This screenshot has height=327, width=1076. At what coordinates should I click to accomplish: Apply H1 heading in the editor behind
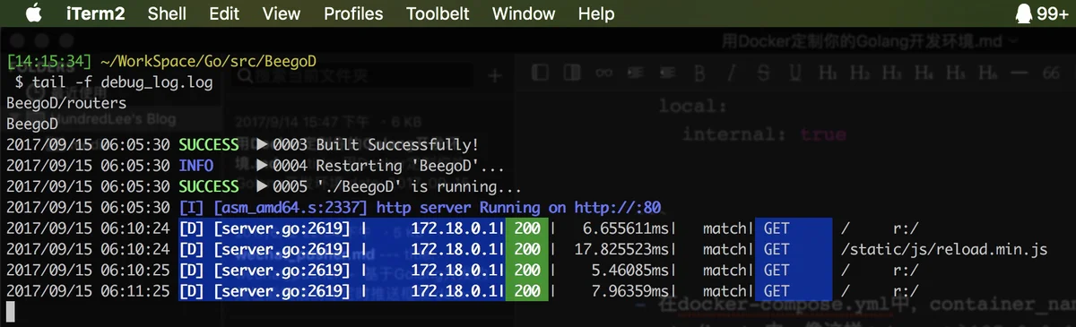pyautogui.click(x=829, y=73)
